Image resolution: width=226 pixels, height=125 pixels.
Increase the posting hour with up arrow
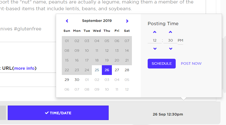point(155,32)
